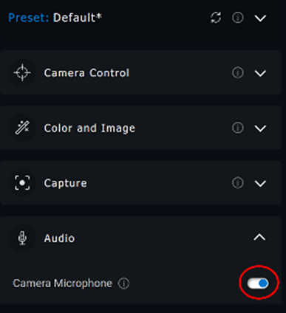Click the Audio microphone icon
286x313 pixels.
[22, 238]
